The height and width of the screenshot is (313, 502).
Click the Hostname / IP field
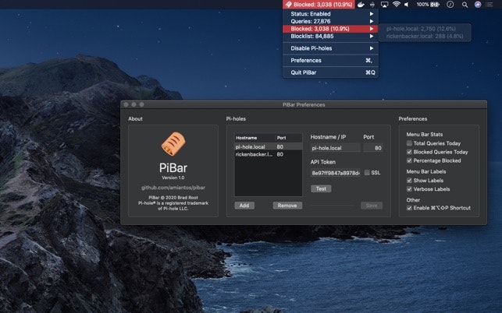335,148
